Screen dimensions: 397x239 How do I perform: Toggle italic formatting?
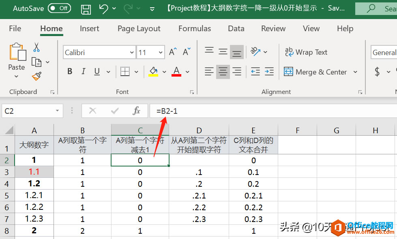point(83,71)
